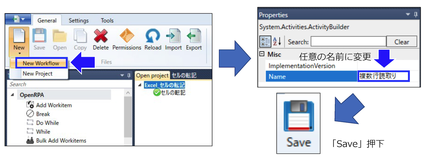
Task: Choose New Project from the dropdown
Action: (x=38, y=74)
